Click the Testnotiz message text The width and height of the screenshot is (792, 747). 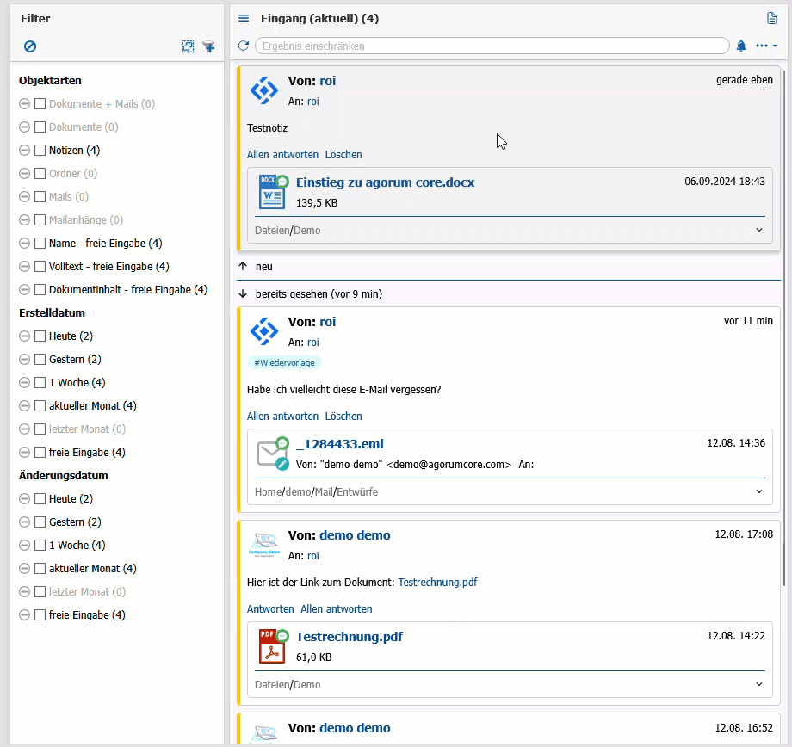267,127
